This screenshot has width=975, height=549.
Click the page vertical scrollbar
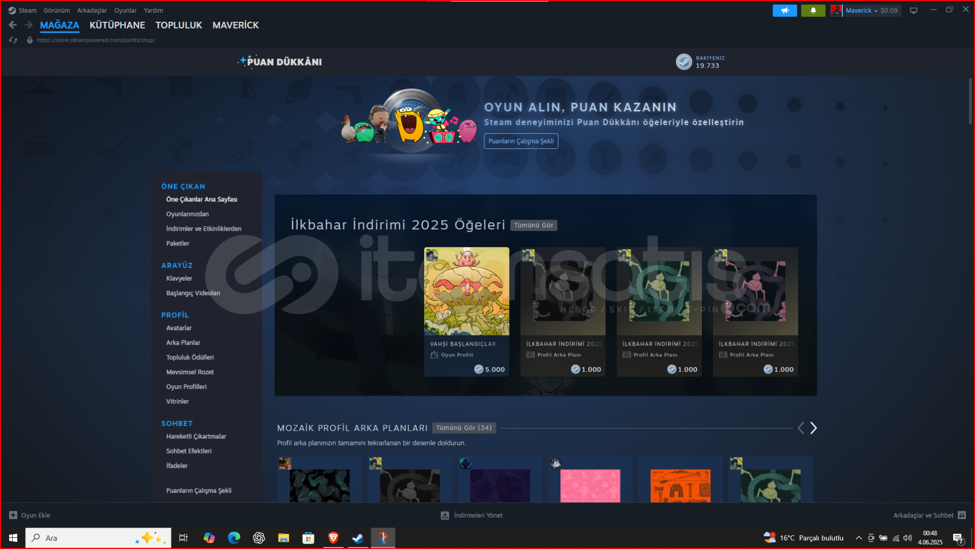tap(970, 102)
